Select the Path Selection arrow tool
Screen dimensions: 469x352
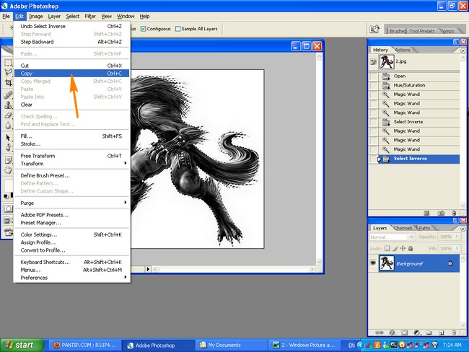click(8, 138)
